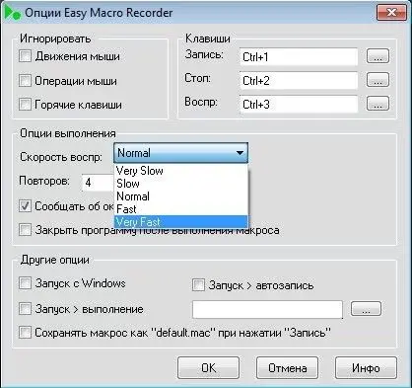
Task: Toggle the Горячие клавиши checkbox
Action: [x=25, y=105]
